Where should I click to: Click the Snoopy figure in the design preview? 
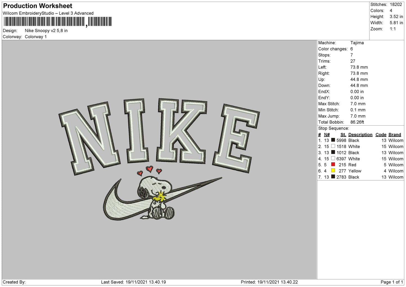pyautogui.click(x=156, y=198)
